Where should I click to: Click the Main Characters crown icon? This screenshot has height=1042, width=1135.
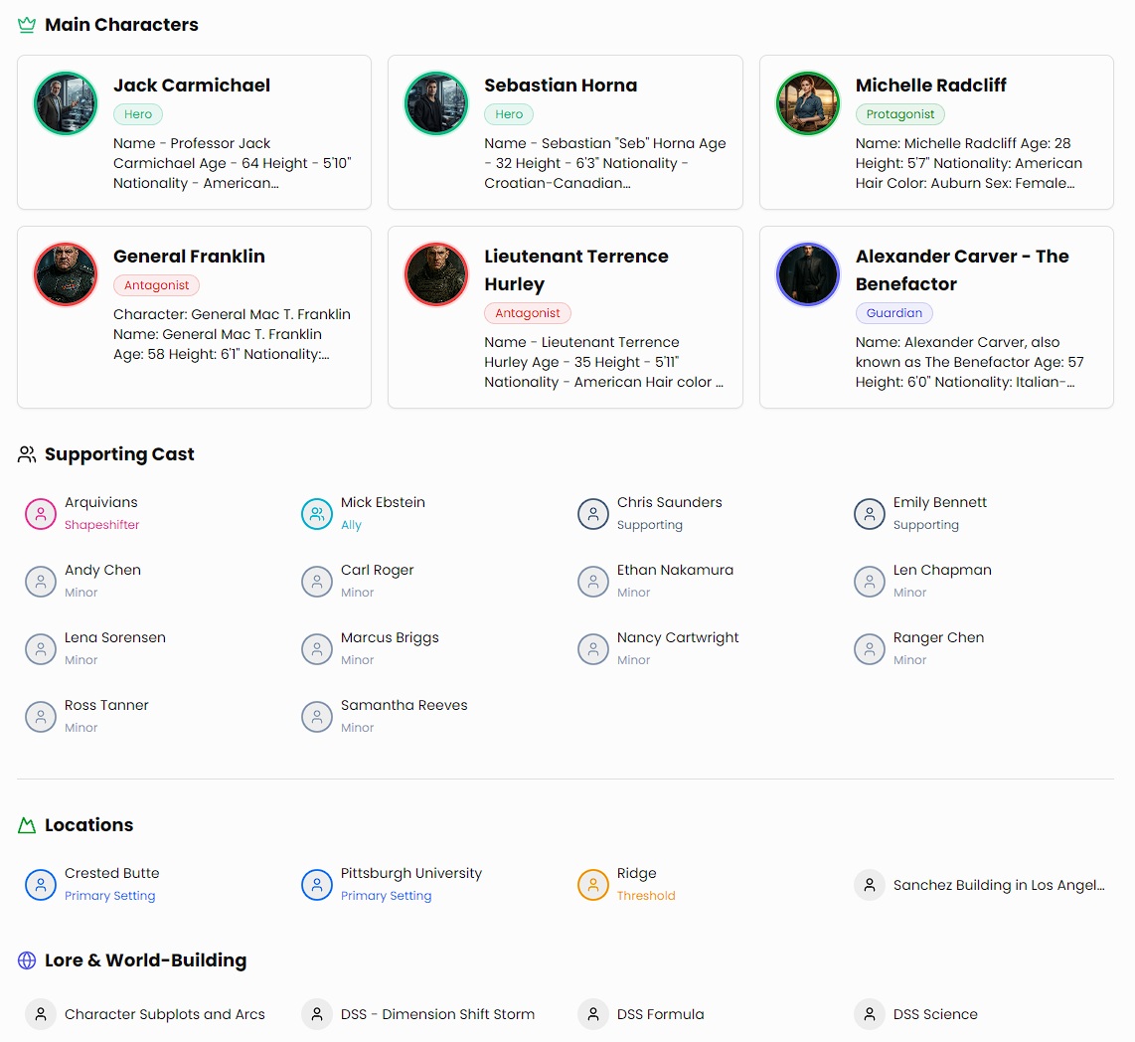[x=27, y=25]
